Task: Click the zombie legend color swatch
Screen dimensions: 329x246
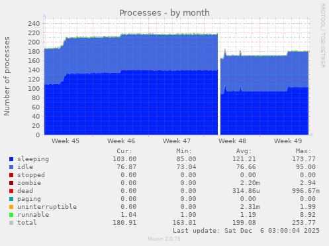Action: pos(11,183)
